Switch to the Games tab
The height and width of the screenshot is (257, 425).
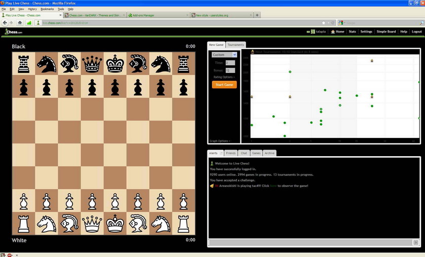click(256, 153)
